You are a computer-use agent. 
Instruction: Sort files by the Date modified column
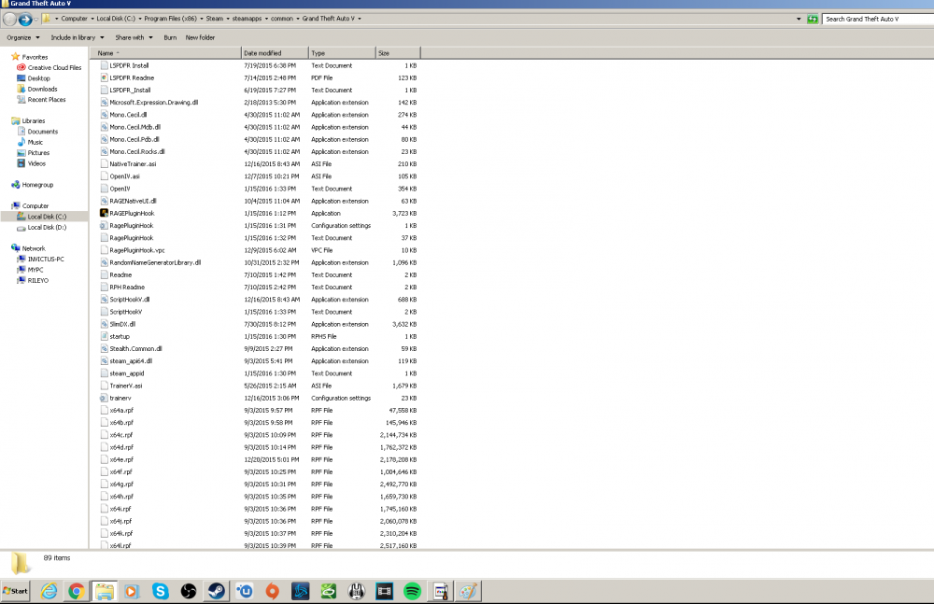click(276, 53)
